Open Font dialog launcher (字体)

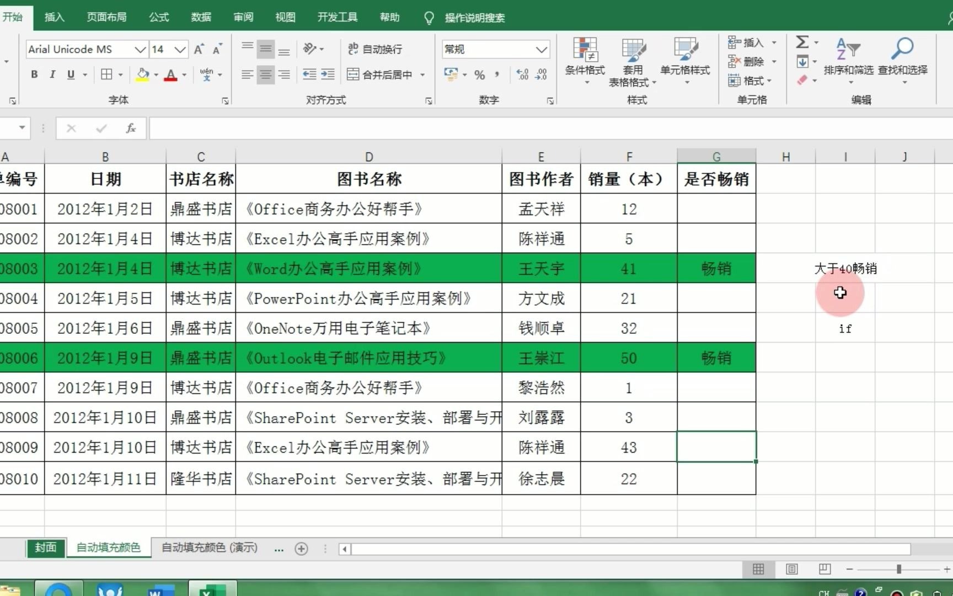pyautogui.click(x=225, y=100)
